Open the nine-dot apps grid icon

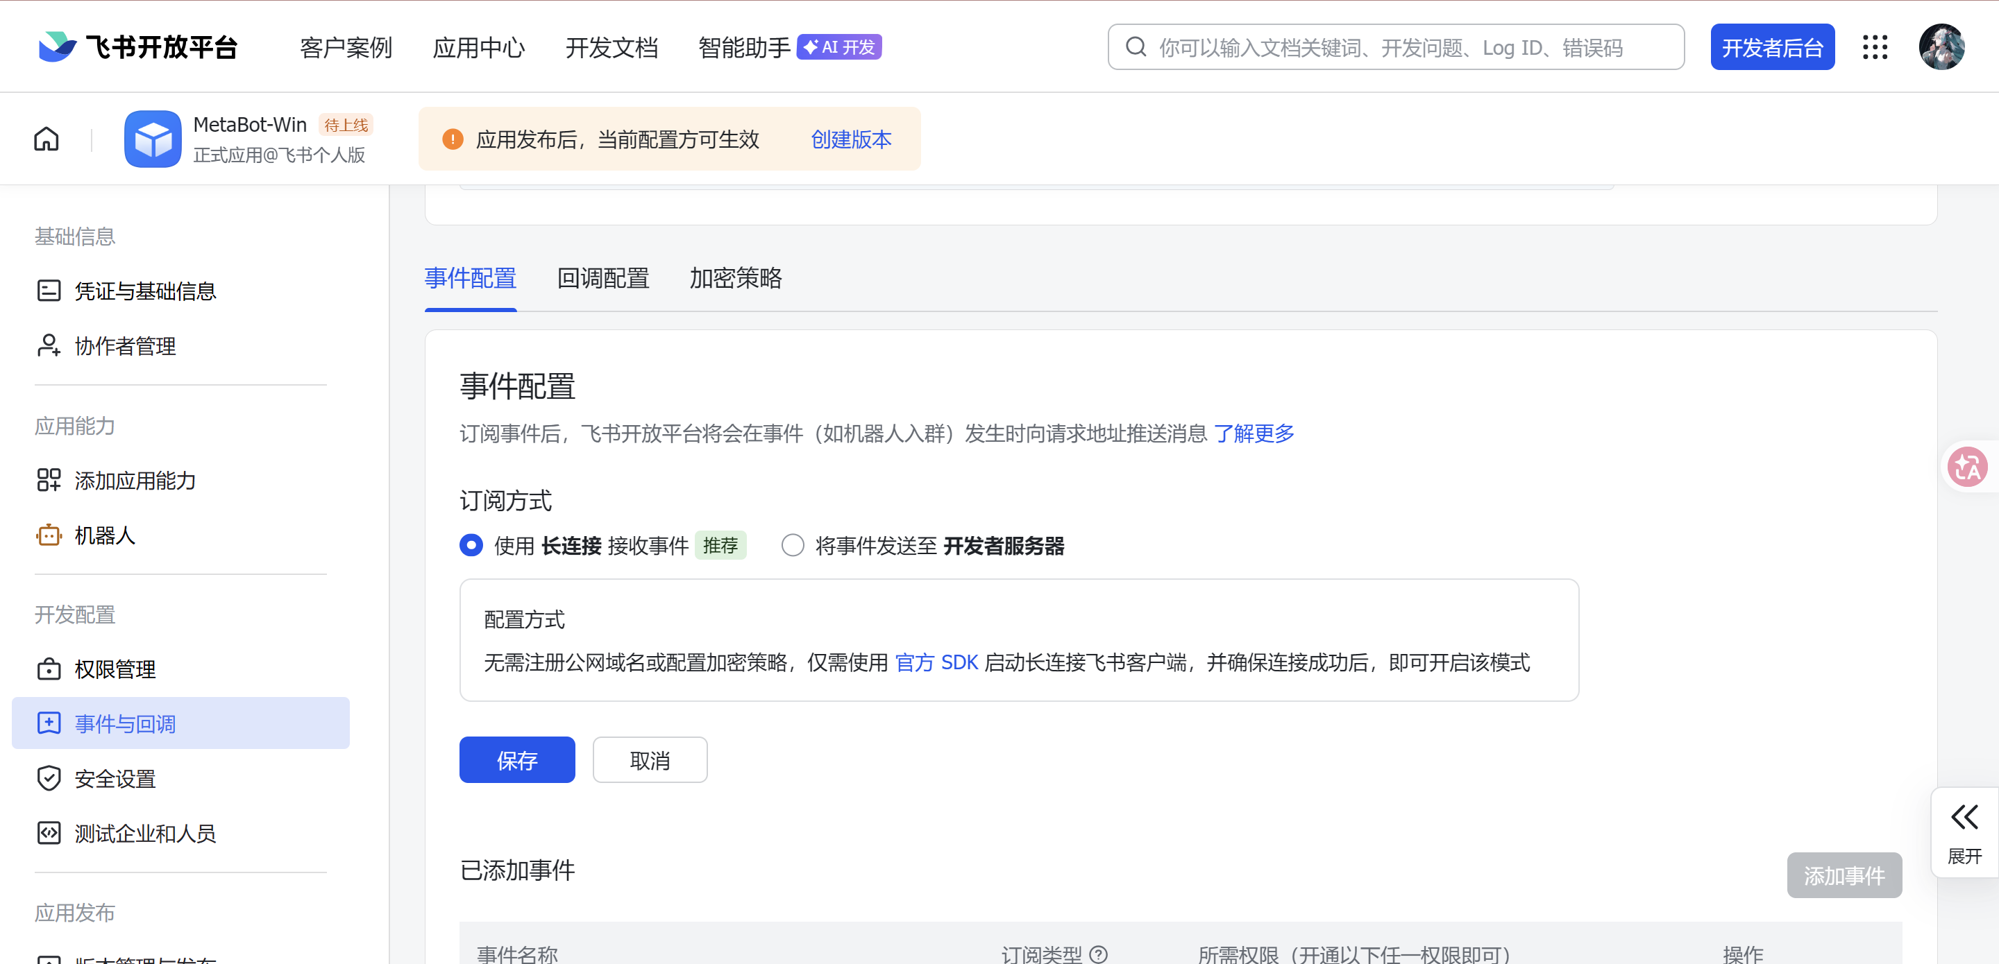click(x=1875, y=47)
